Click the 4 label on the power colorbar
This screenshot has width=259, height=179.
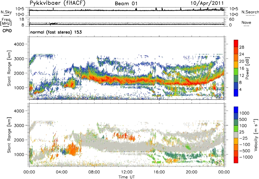click(241, 89)
